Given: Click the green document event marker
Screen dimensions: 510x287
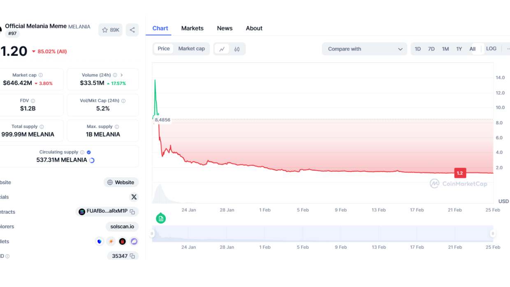Looking at the screenshot, I should (x=161, y=218).
